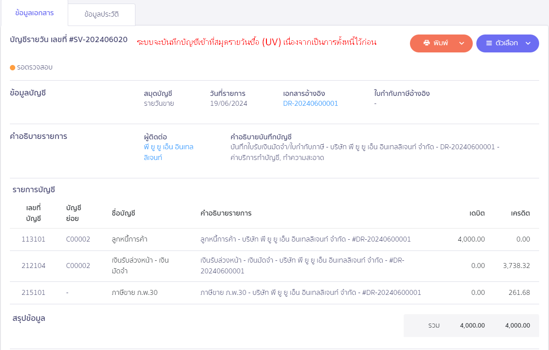549x350 pixels.
Task: Click account number 215101
Action: point(33,293)
